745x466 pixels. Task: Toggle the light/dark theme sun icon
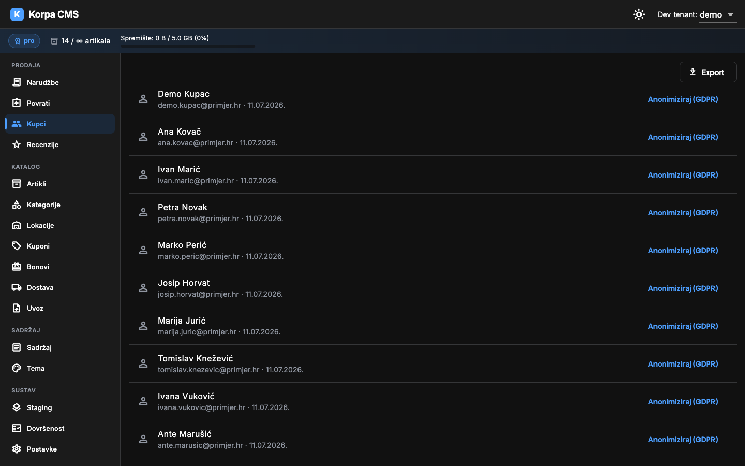[639, 14]
